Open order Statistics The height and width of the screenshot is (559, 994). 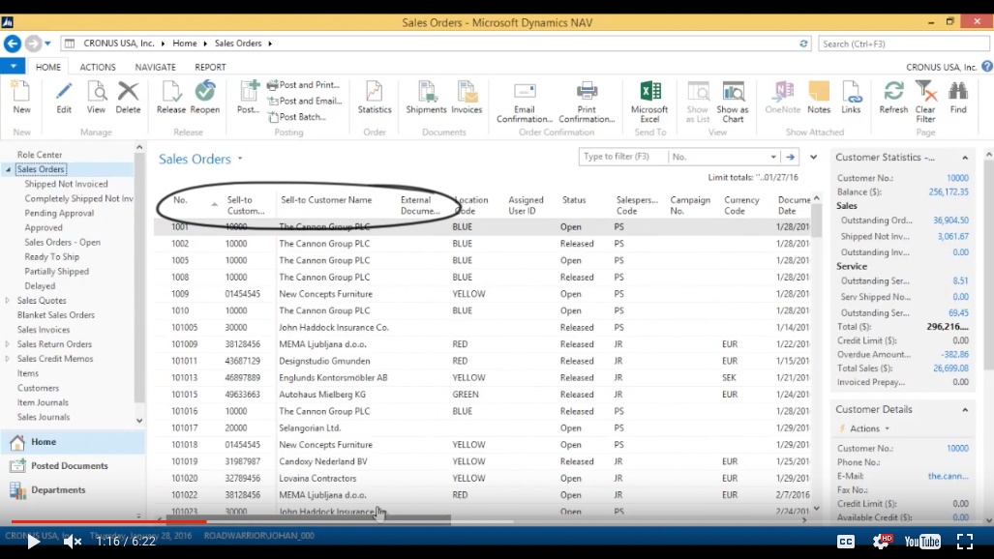375,98
